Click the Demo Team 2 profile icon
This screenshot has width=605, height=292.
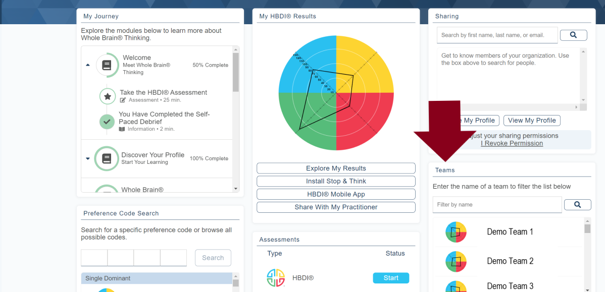pos(456,261)
